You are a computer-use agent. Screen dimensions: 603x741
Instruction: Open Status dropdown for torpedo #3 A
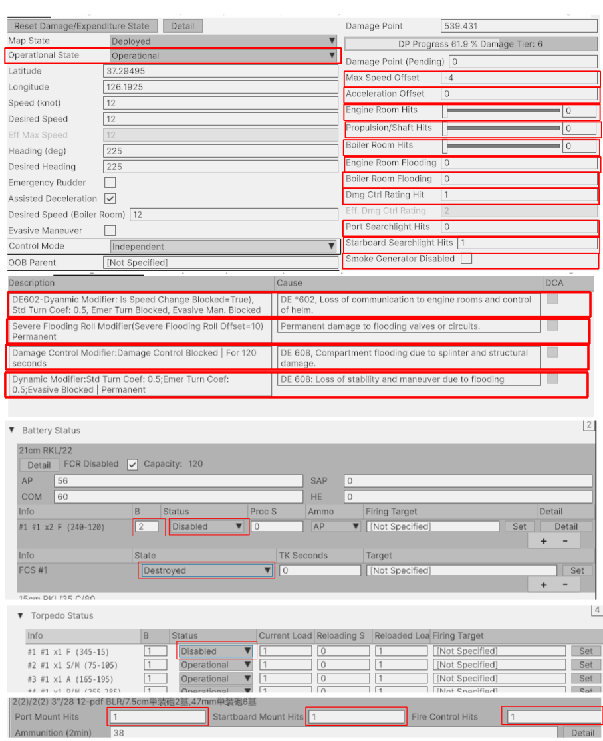click(215, 679)
